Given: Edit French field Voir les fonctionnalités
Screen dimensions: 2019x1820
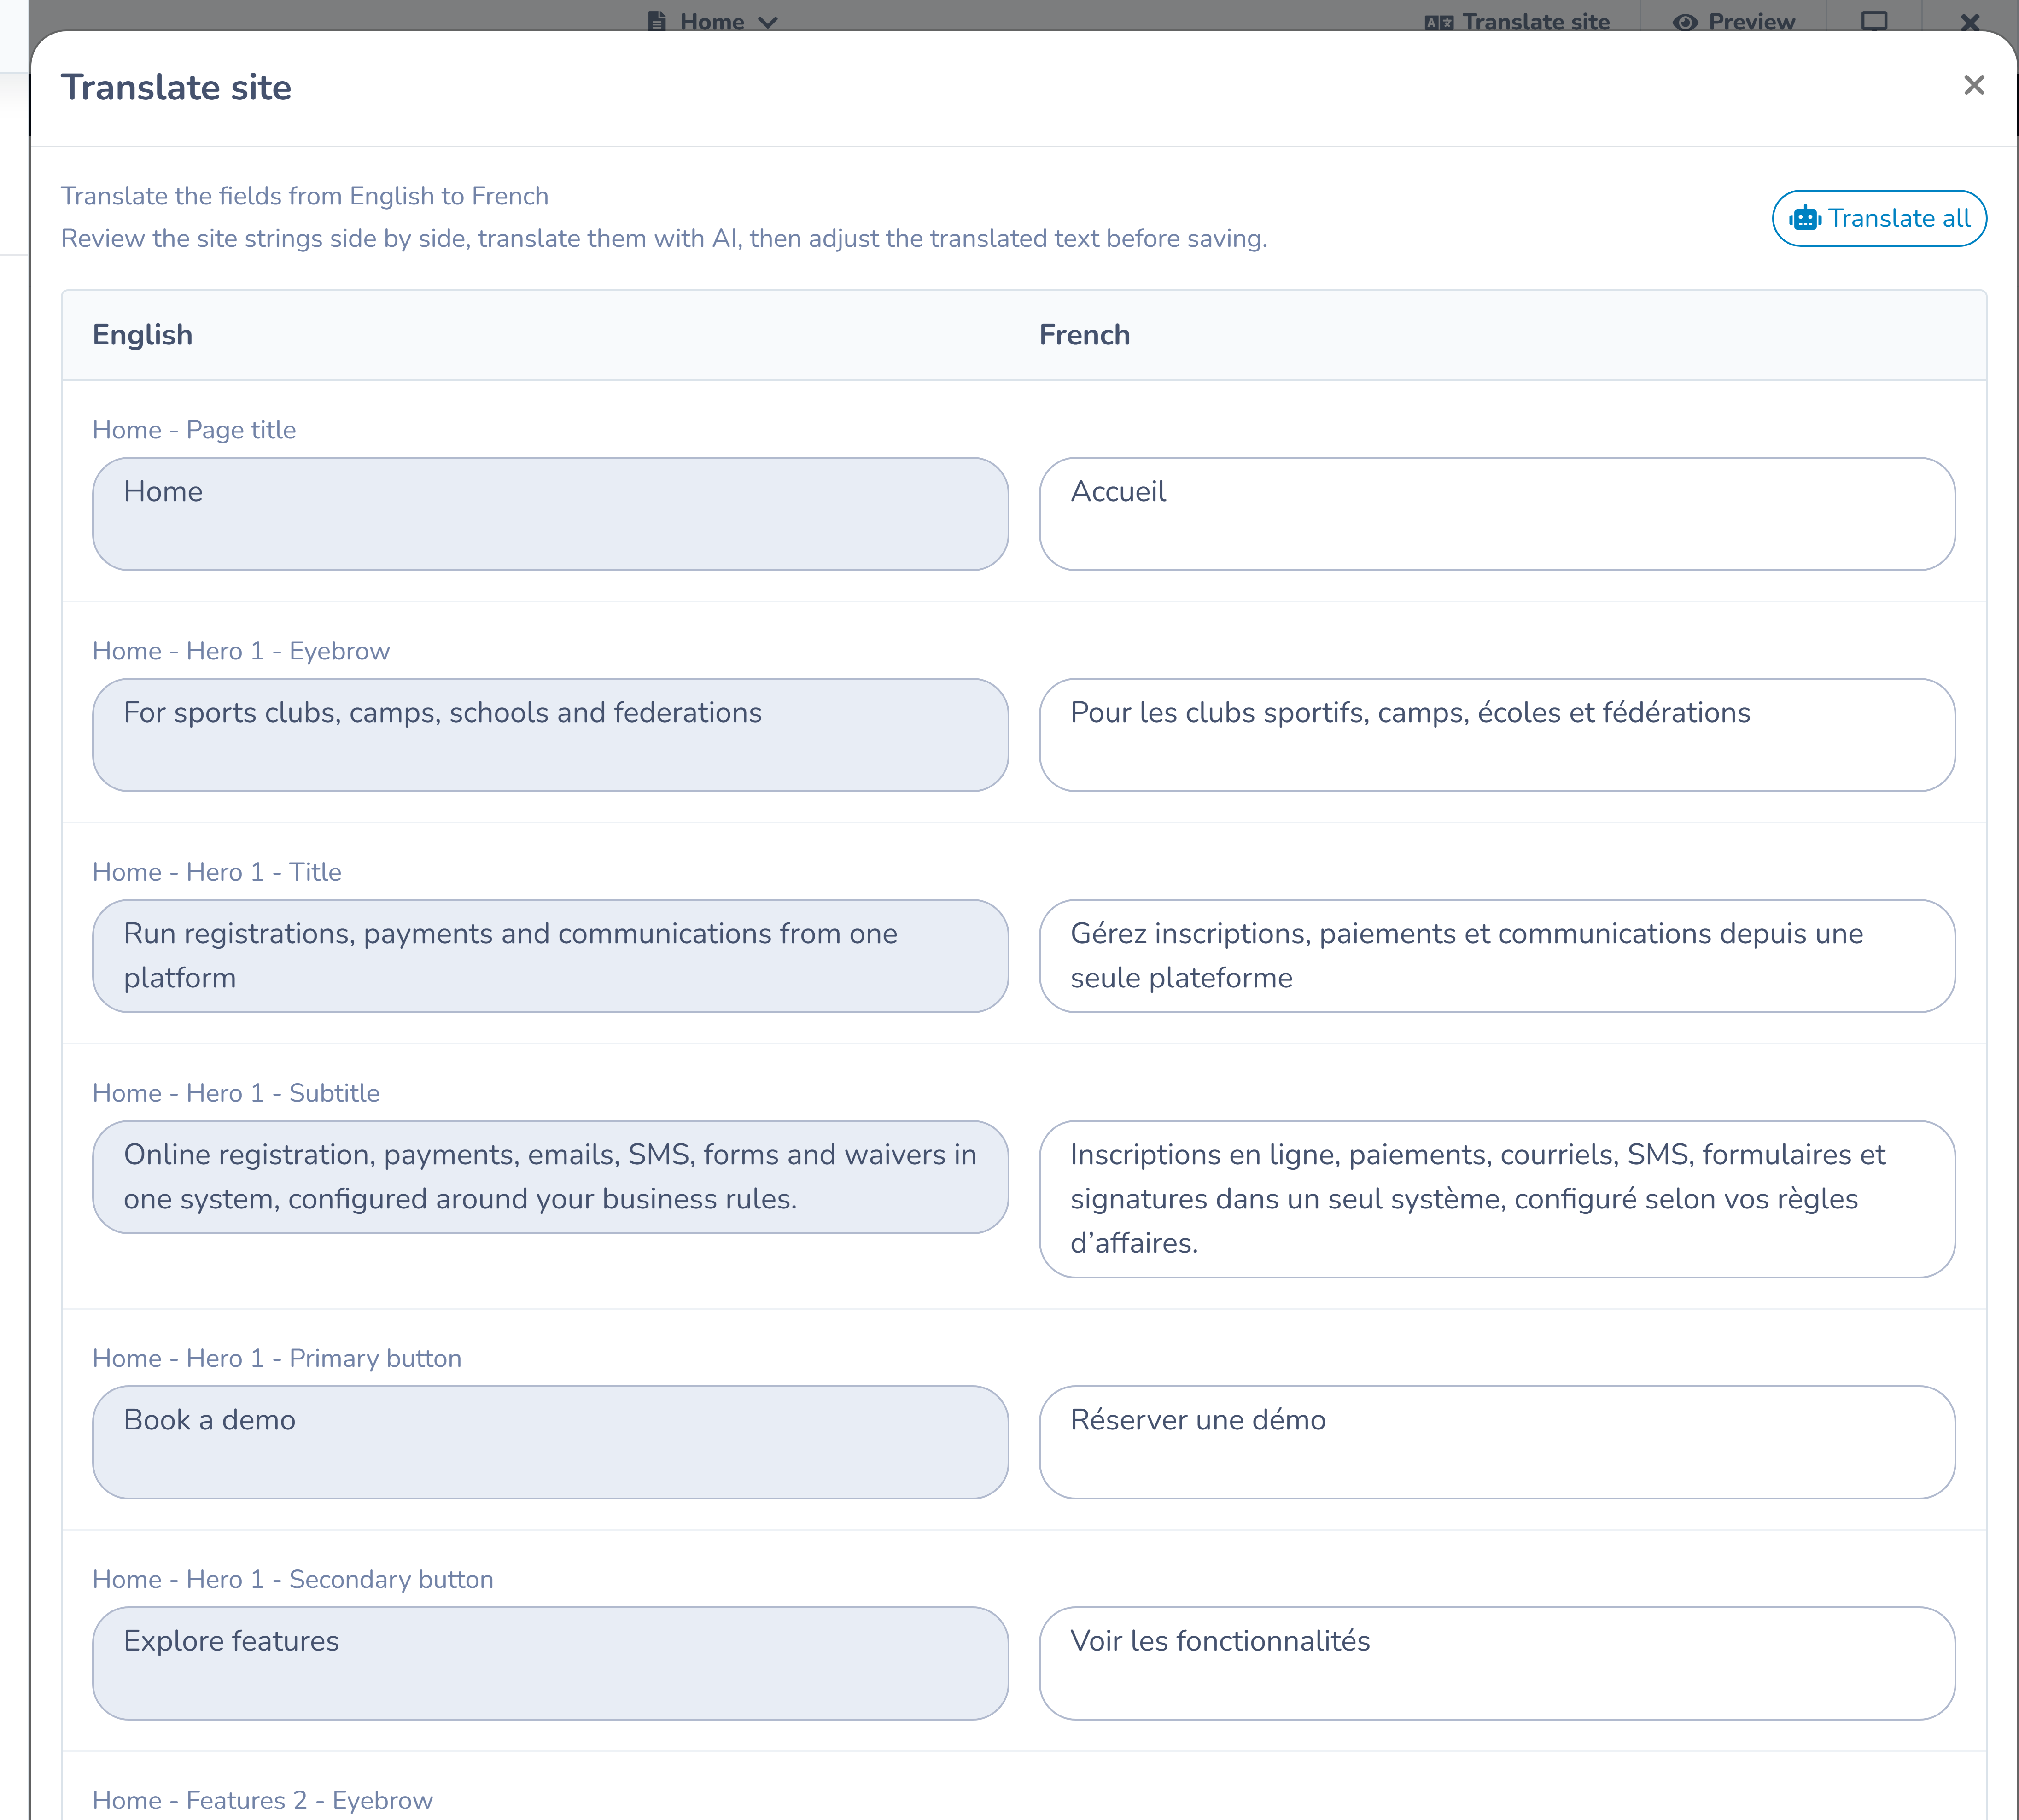Looking at the screenshot, I should [1497, 1663].
